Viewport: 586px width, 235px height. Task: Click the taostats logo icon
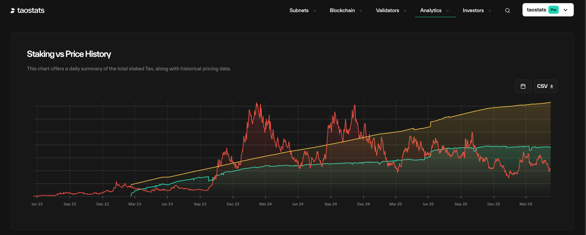coord(13,11)
